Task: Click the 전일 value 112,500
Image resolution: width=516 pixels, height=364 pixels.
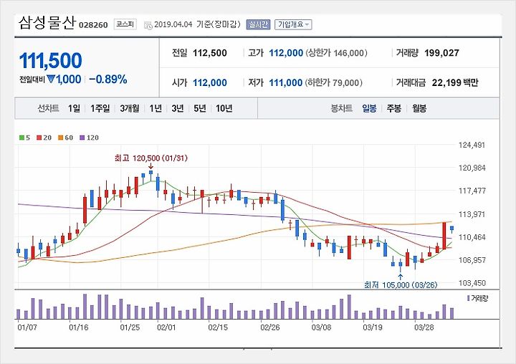Action: point(209,53)
